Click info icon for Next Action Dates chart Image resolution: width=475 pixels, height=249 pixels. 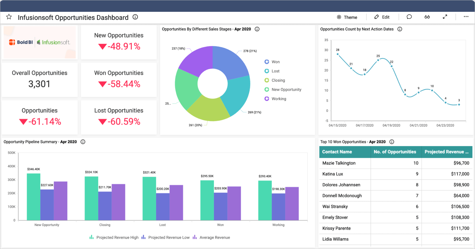(x=400, y=29)
